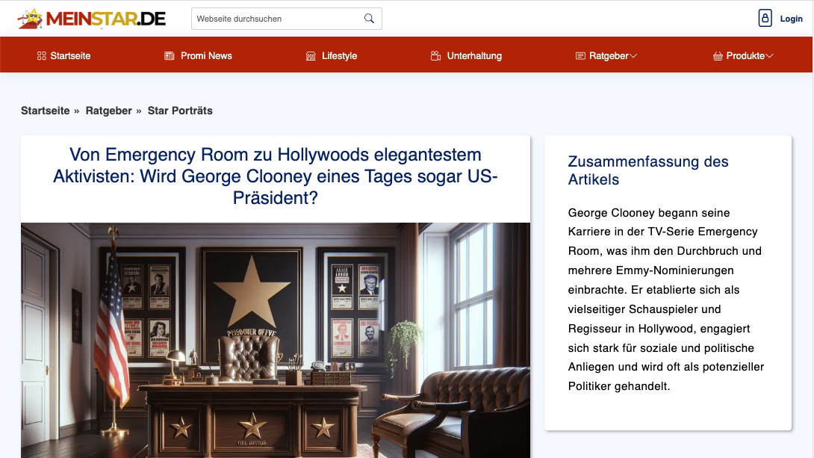This screenshot has width=814, height=458.
Task: Go to Startseite via the breadcrumb
Action: coord(46,111)
